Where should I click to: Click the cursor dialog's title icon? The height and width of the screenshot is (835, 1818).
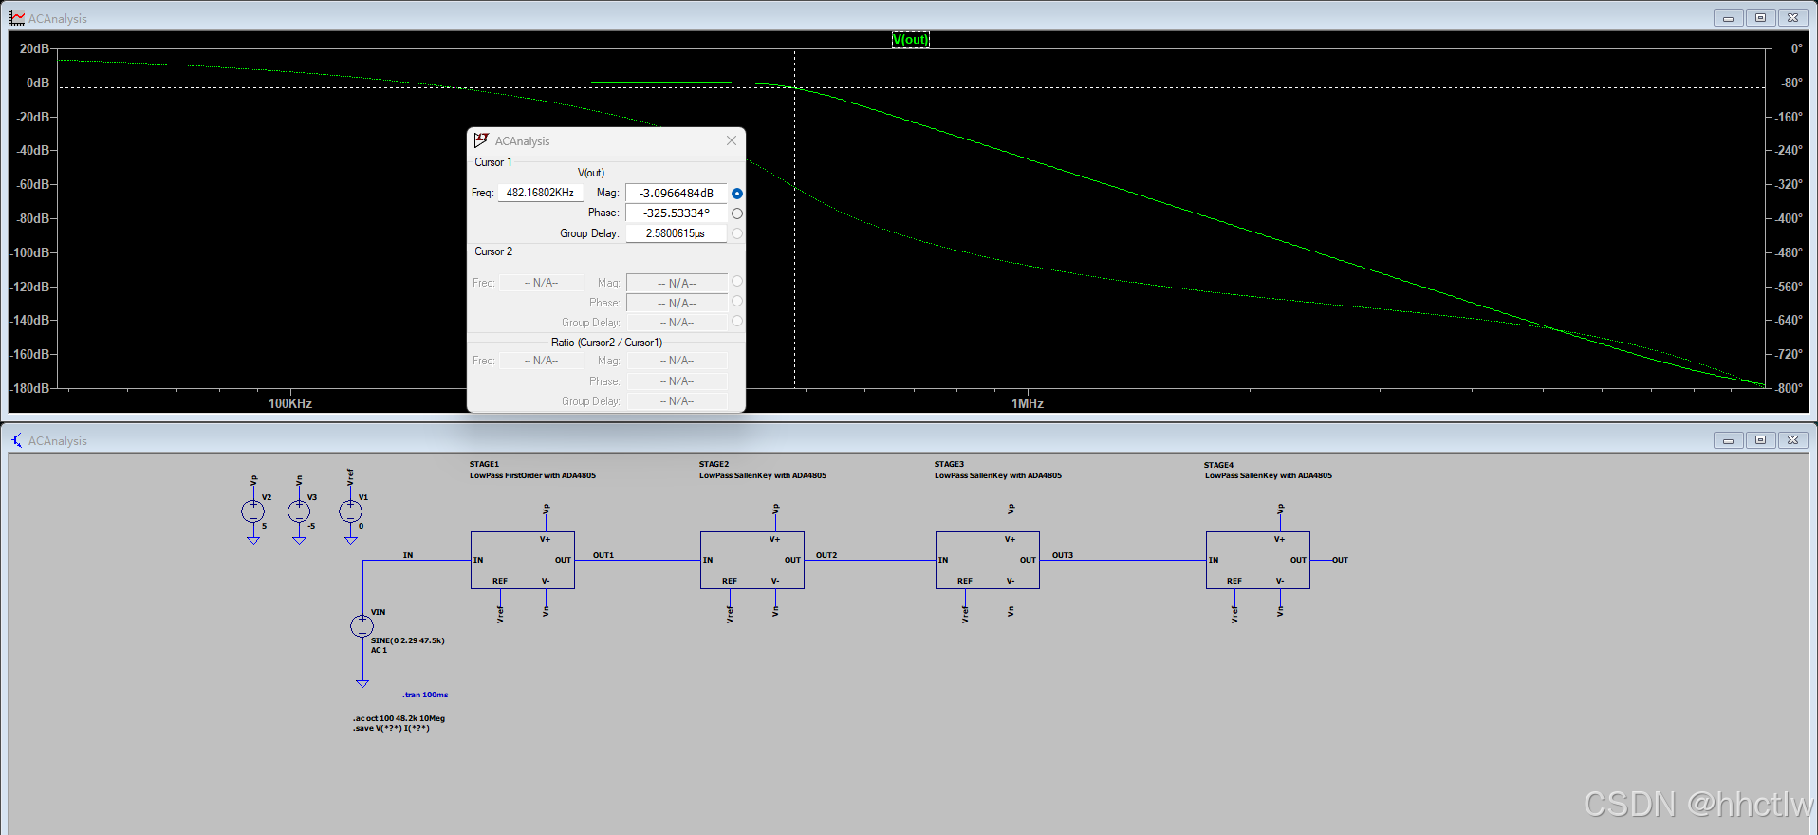pos(481,140)
